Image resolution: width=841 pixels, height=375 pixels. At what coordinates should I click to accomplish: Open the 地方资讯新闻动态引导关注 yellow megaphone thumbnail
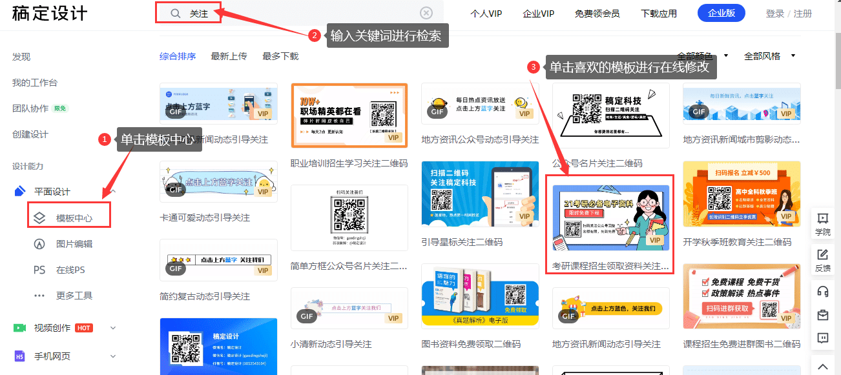tap(611, 308)
